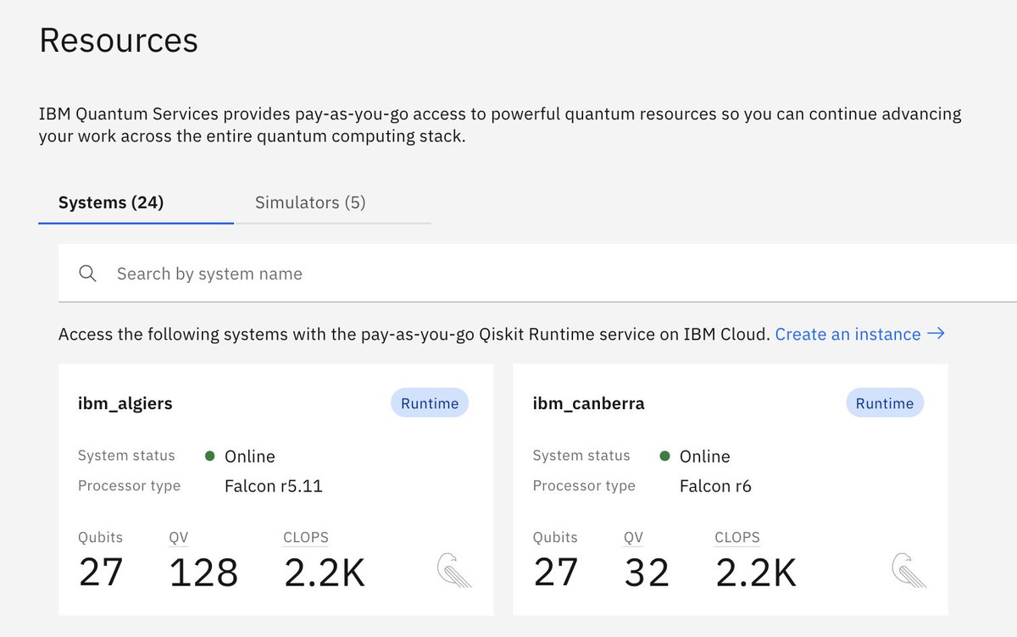This screenshot has height=637, width=1017.
Task: Switch to the Systems (24) tab
Action: point(136,203)
